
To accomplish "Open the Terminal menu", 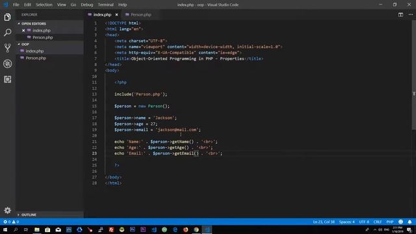I will click(x=105, y=5).
